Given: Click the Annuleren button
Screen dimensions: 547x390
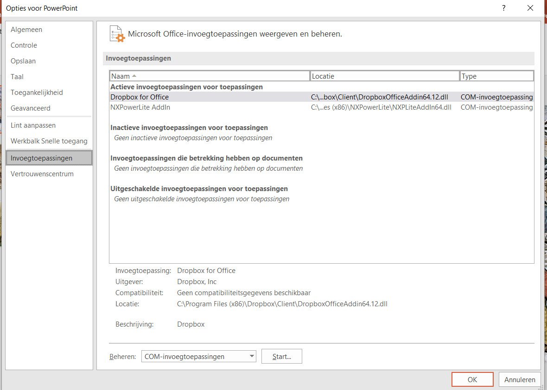Looking at the screenshot, I should tap(520, 379).
